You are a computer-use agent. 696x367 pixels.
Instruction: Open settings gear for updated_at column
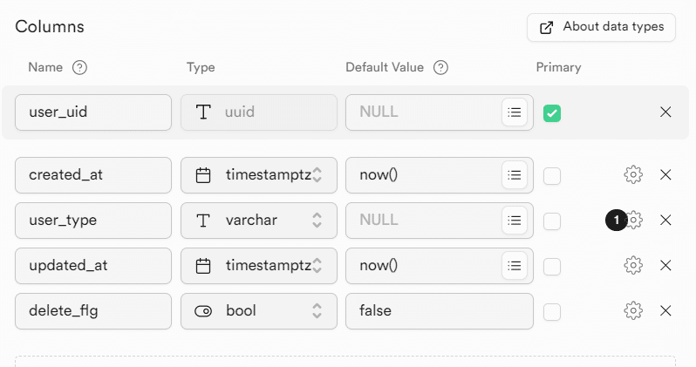tap(633, 266)
